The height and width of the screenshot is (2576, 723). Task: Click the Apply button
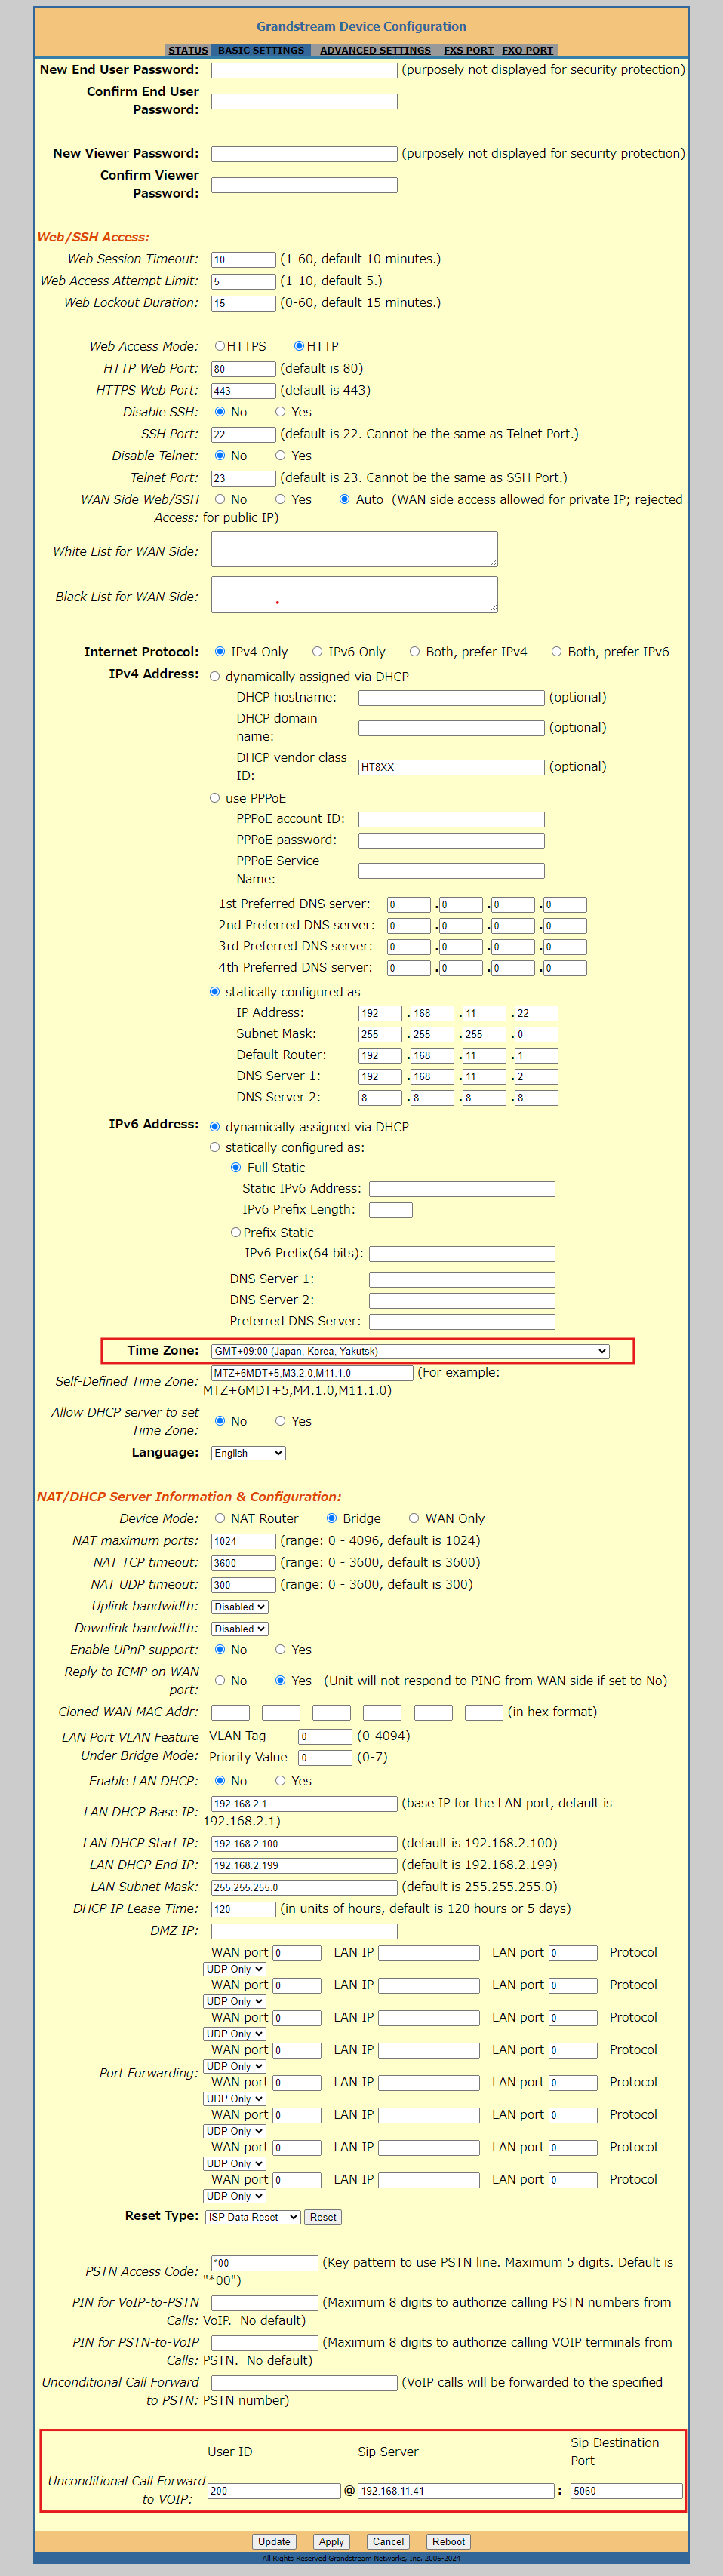331,2541
